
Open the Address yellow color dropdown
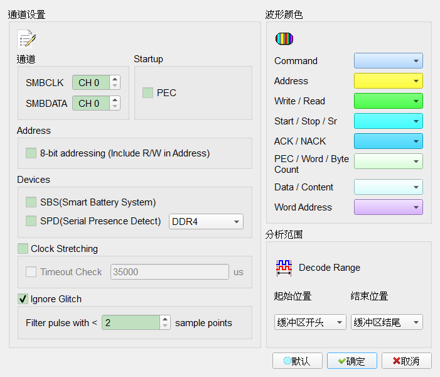click(x=389, y=81)
